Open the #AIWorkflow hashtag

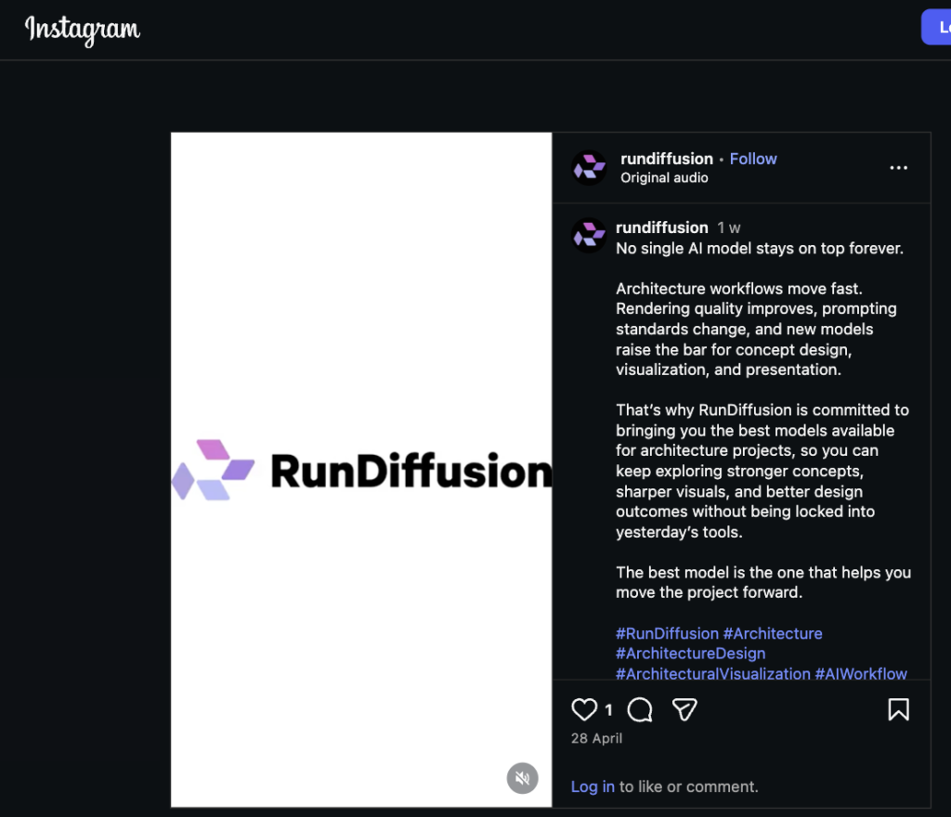861,673
